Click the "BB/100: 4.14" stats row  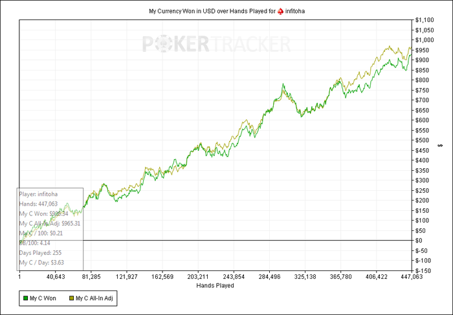click(35, 243)
